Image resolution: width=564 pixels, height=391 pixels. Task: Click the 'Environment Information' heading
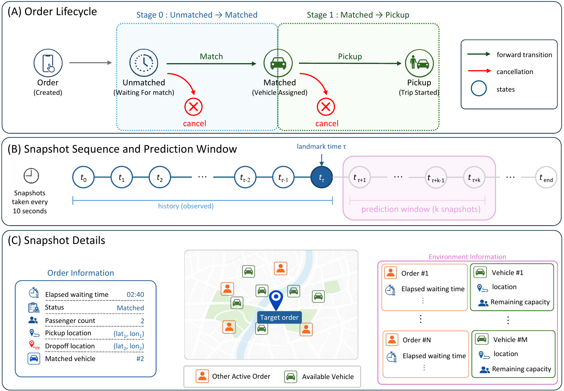click(x=467, y=257)
